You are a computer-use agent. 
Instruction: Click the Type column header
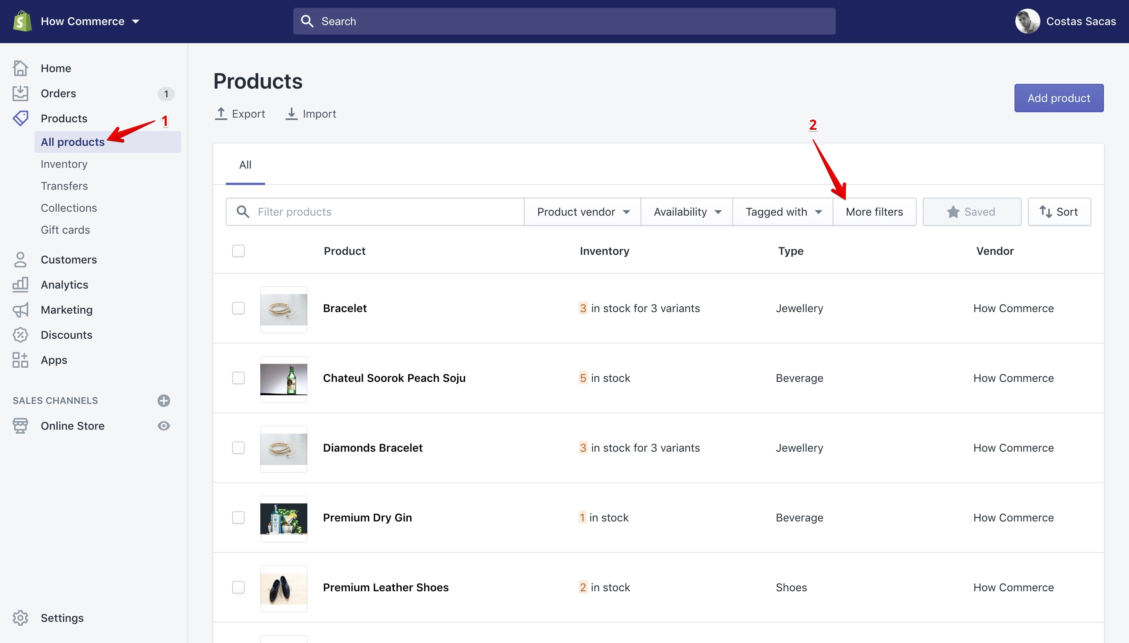click(x=790, y=251)
